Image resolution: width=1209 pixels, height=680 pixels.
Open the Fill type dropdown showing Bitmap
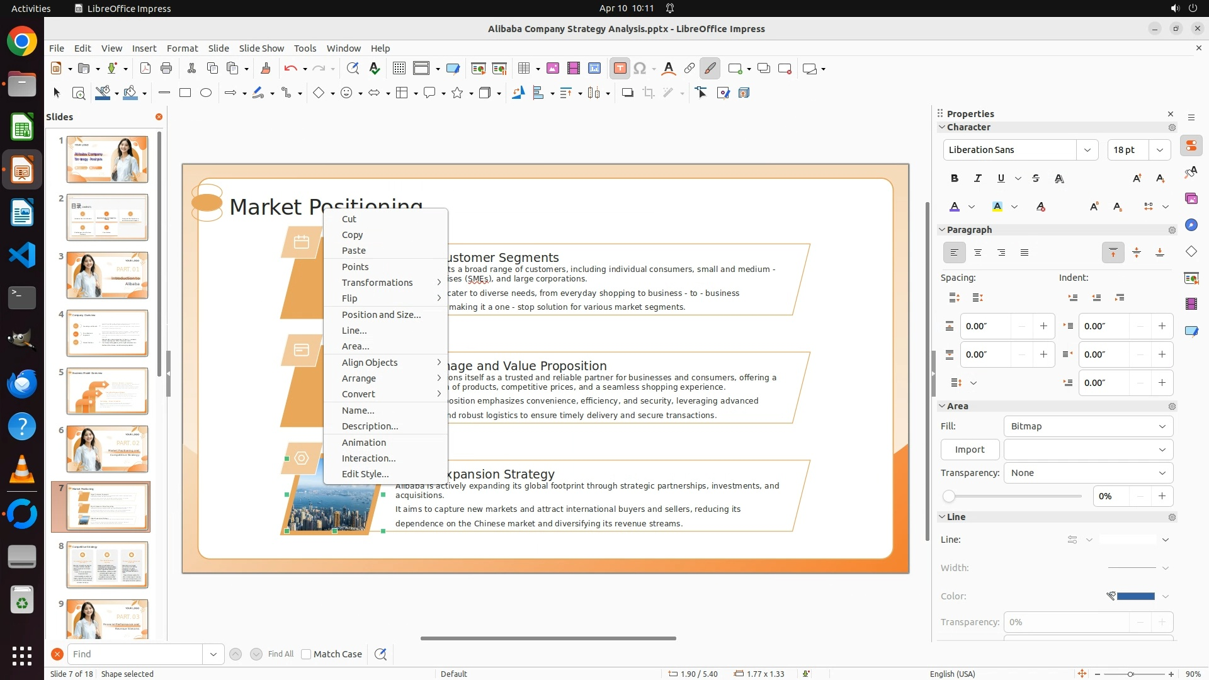pos(1087,426)
